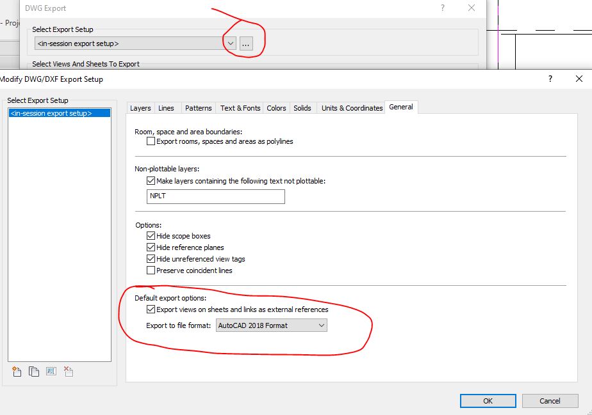Uncheck Hide reference planes
This screenshot has height=415, width=592.
point(151,247)
